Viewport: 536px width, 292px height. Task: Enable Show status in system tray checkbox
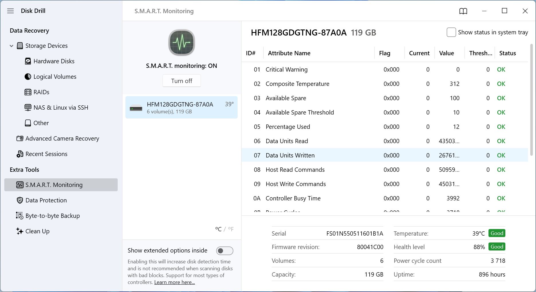point(451,32)
